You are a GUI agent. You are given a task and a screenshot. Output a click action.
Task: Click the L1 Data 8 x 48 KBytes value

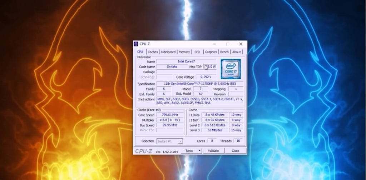pyautogui.click(x=215, y=115)
